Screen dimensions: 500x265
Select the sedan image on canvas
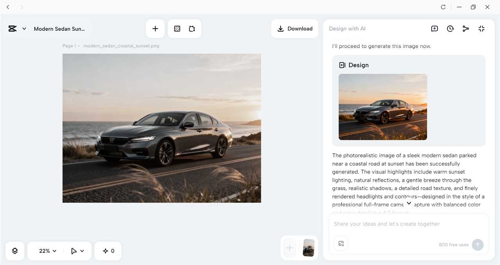(x=162, y=128)
